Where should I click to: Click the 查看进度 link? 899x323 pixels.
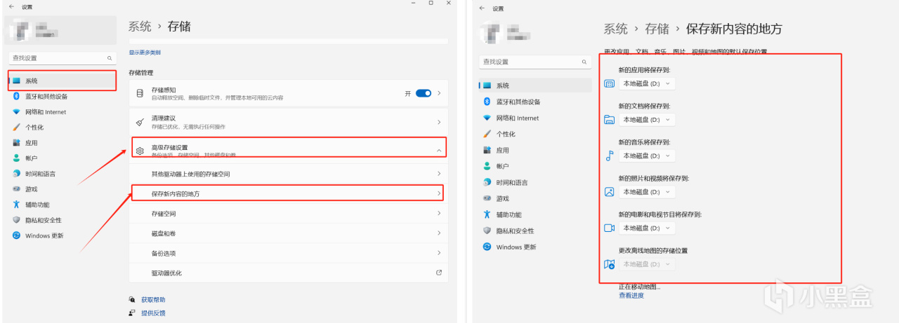pyautogui.click(x=631, y=296)
